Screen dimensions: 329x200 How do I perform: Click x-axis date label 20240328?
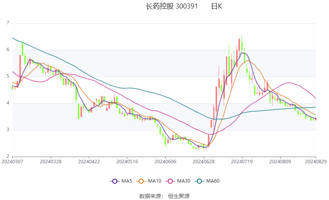click(x=51, y=162)
